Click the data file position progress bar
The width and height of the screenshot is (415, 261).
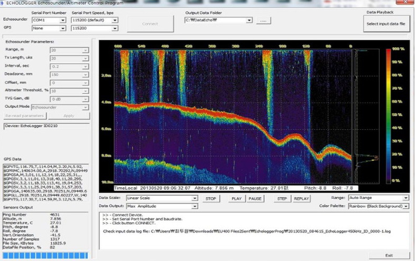tap(45, 256)
